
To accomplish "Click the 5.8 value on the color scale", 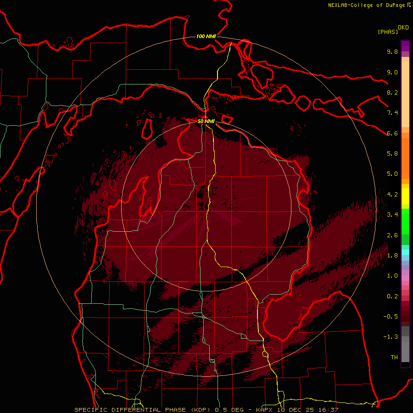I will tap(392, 154).
